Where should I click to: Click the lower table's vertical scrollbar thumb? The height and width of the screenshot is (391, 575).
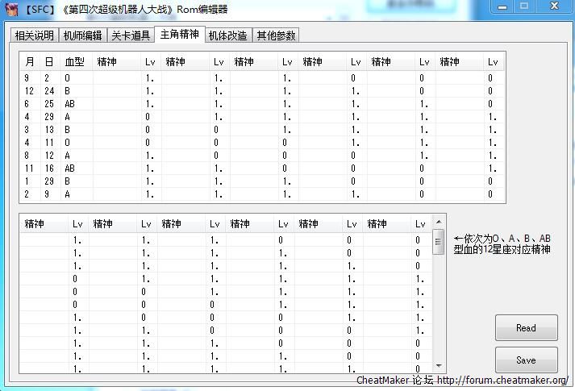[x=439, y=241]
